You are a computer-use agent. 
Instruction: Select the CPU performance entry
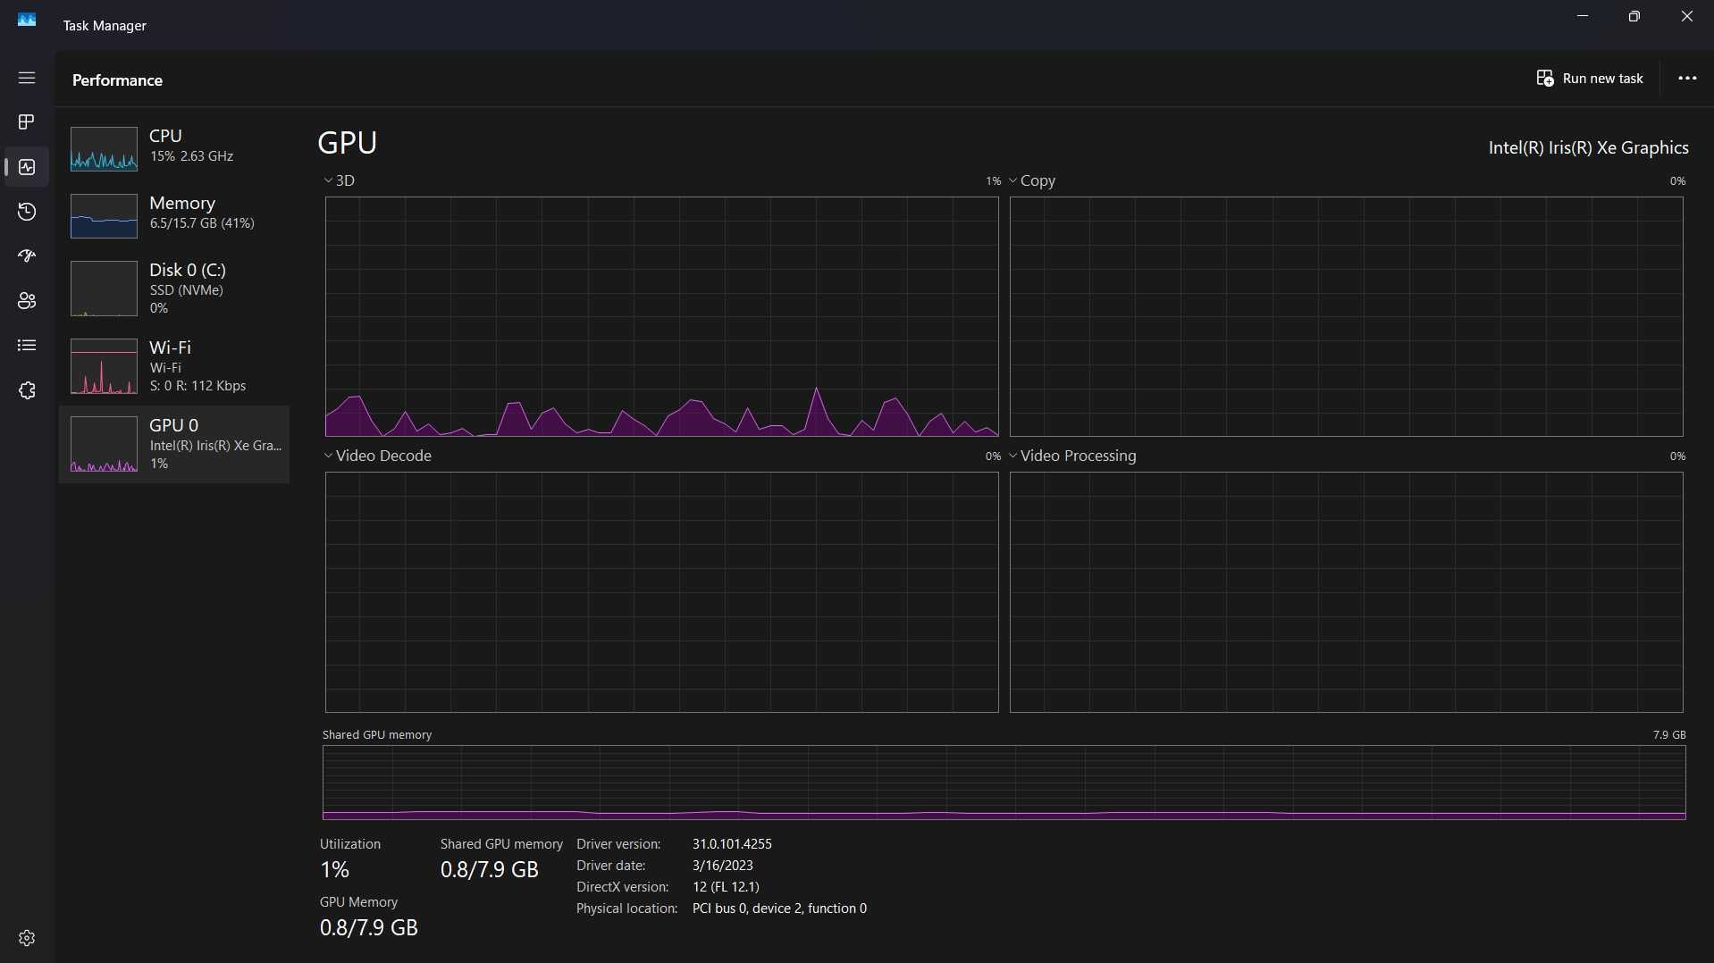tap(174, 148)
